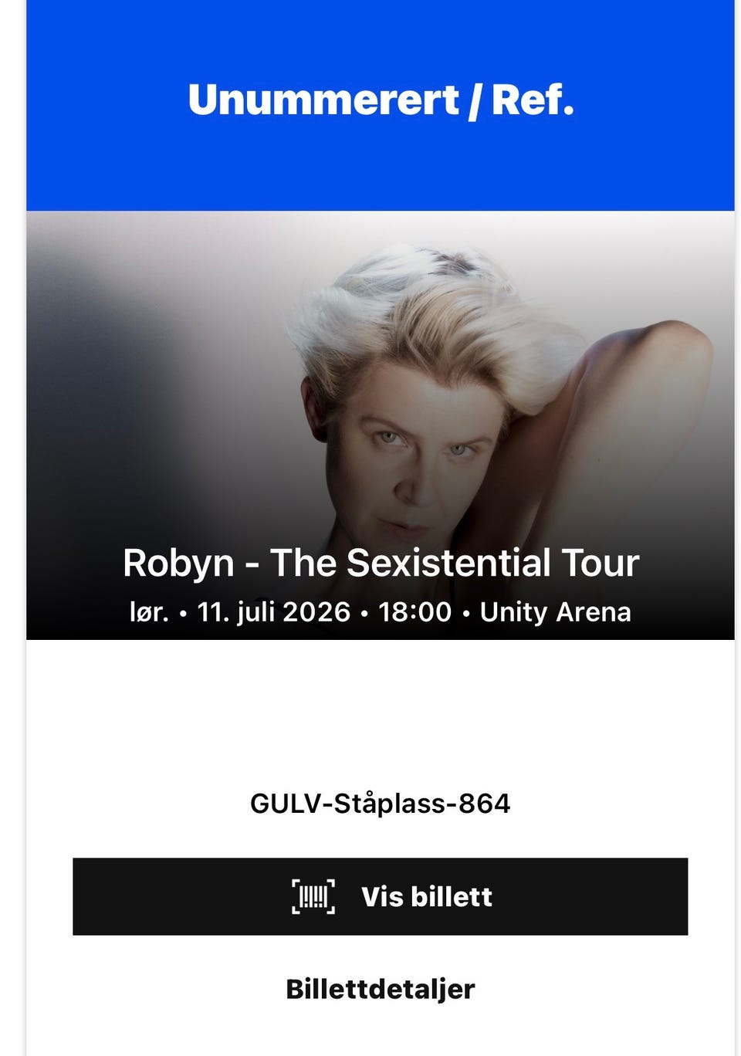This screenshot has width=741, height=1056.
Task: Click the artist's face in the event photo
Action: tap(421, 463)
